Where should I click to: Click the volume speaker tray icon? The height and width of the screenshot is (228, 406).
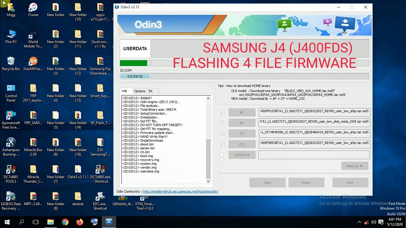coord(374,222)
